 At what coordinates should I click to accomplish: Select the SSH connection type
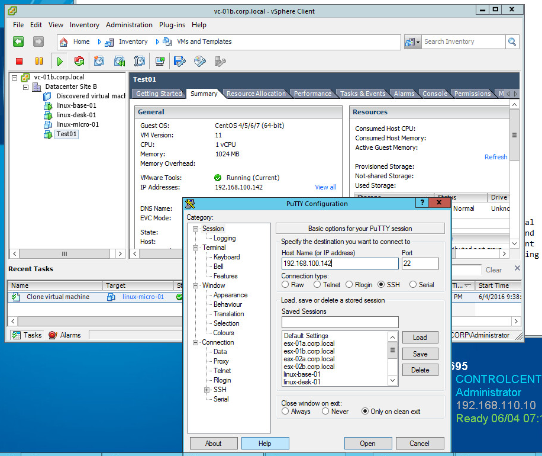(381, 284)
